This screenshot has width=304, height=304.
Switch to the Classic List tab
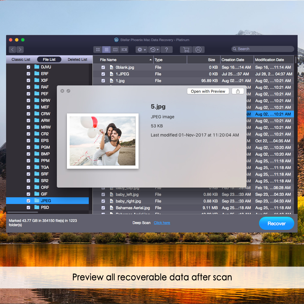(x=21, y=60)
